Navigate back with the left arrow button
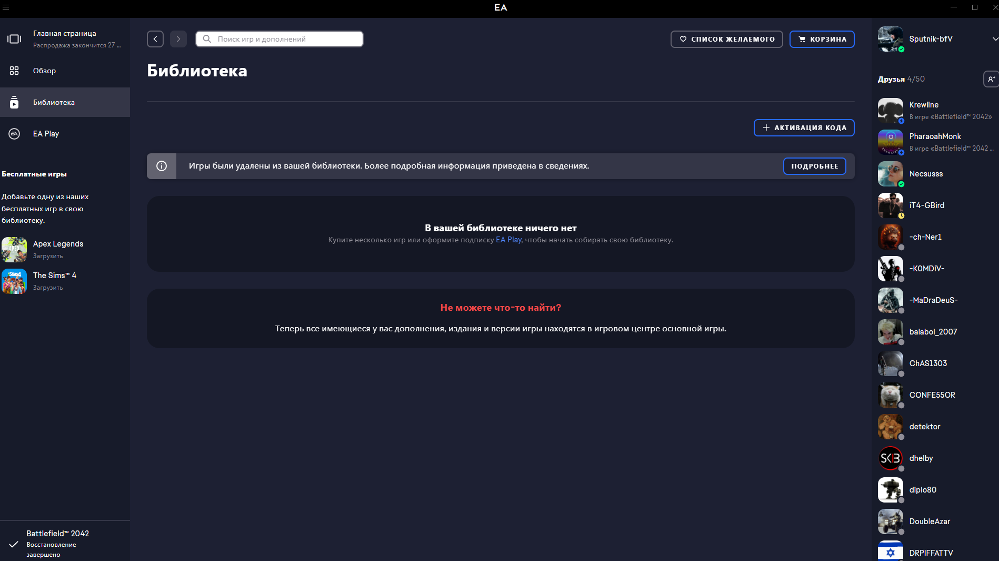This screenshot has width=999, height=561. pyautogui.click(x=155, y=39)
